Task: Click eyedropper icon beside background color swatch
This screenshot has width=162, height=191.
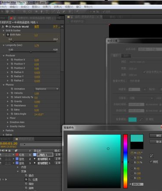Action: tap(141, 120)
